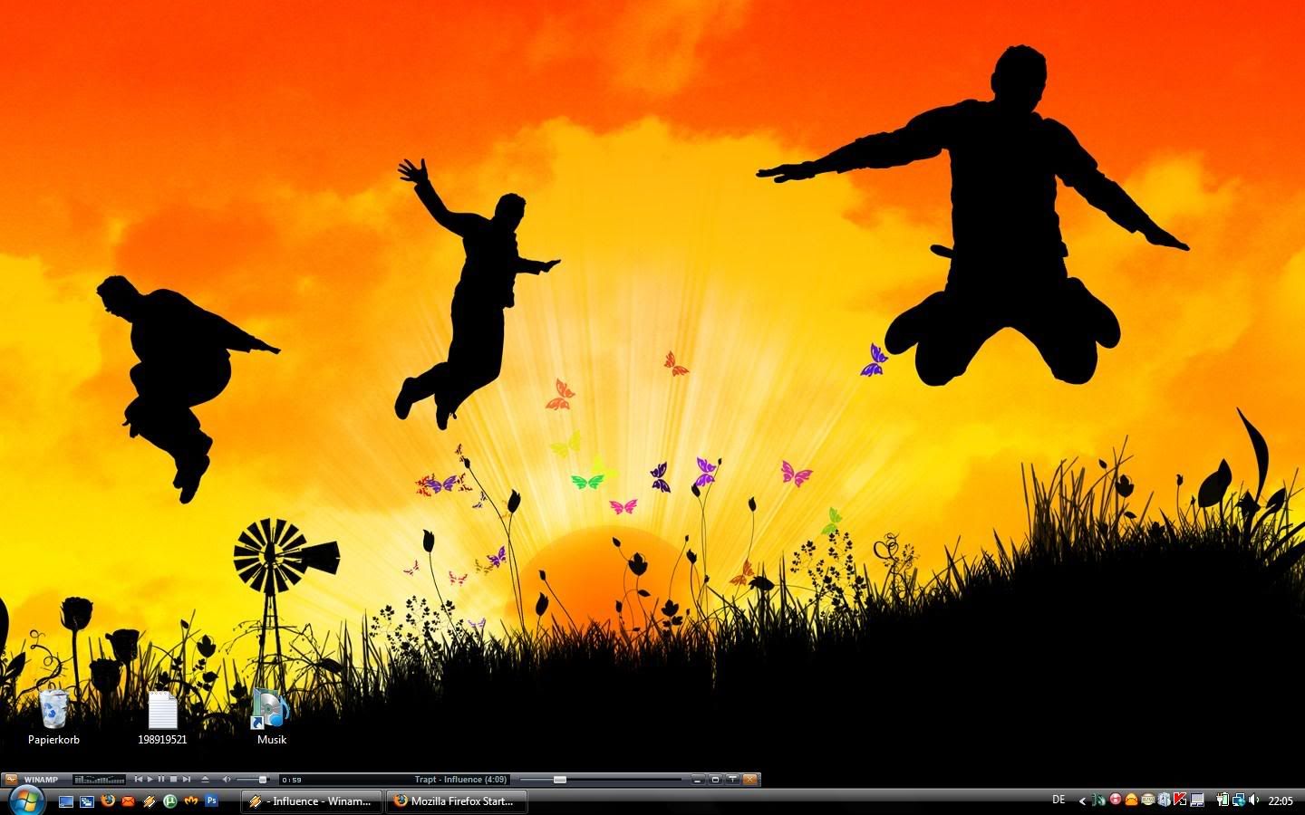Screen dimensions: 1305x815
Task: Open Winamp main menu icon
Action: 11,779
